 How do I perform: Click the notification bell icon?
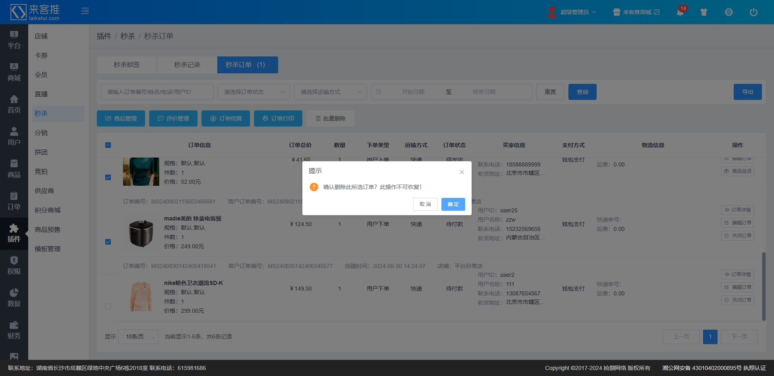[680, 12]
